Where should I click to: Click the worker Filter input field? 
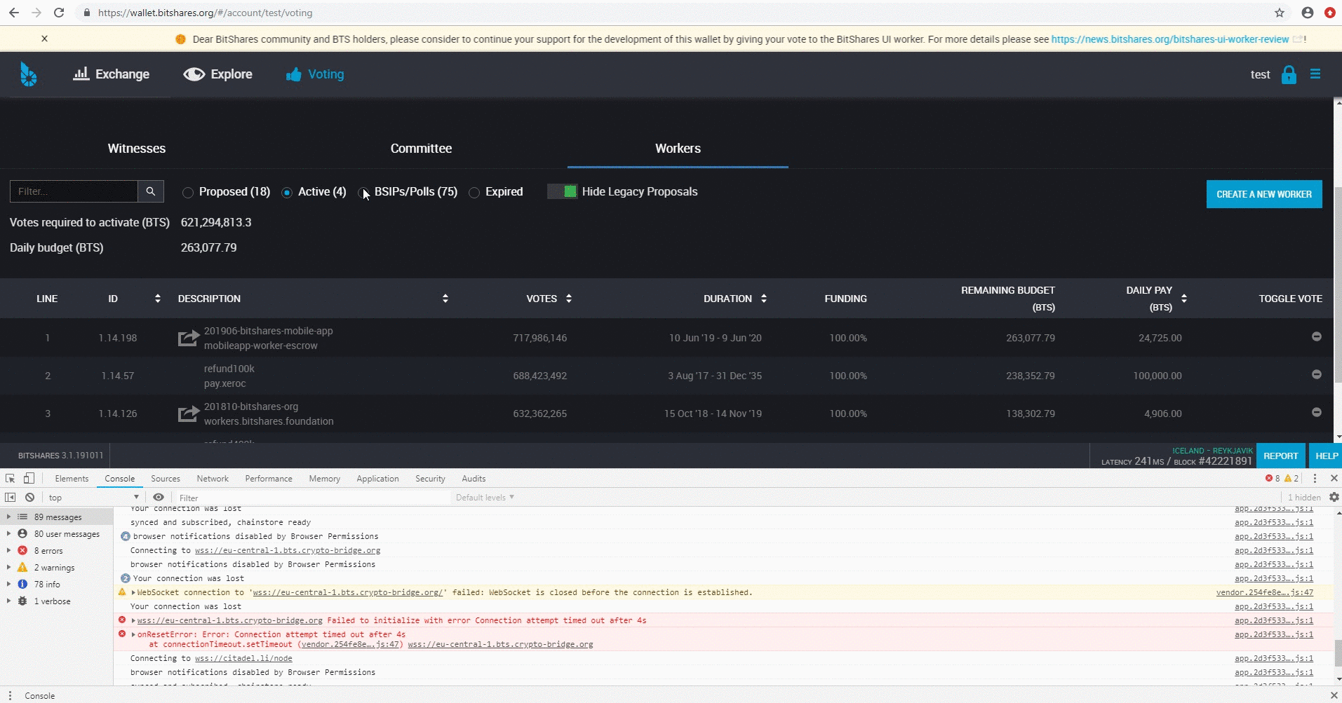point(74,191)
